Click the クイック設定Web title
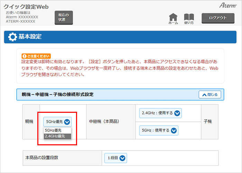242x173 pixels. (26, 7)
